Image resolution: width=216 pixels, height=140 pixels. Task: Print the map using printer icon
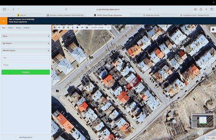[87, 27]
